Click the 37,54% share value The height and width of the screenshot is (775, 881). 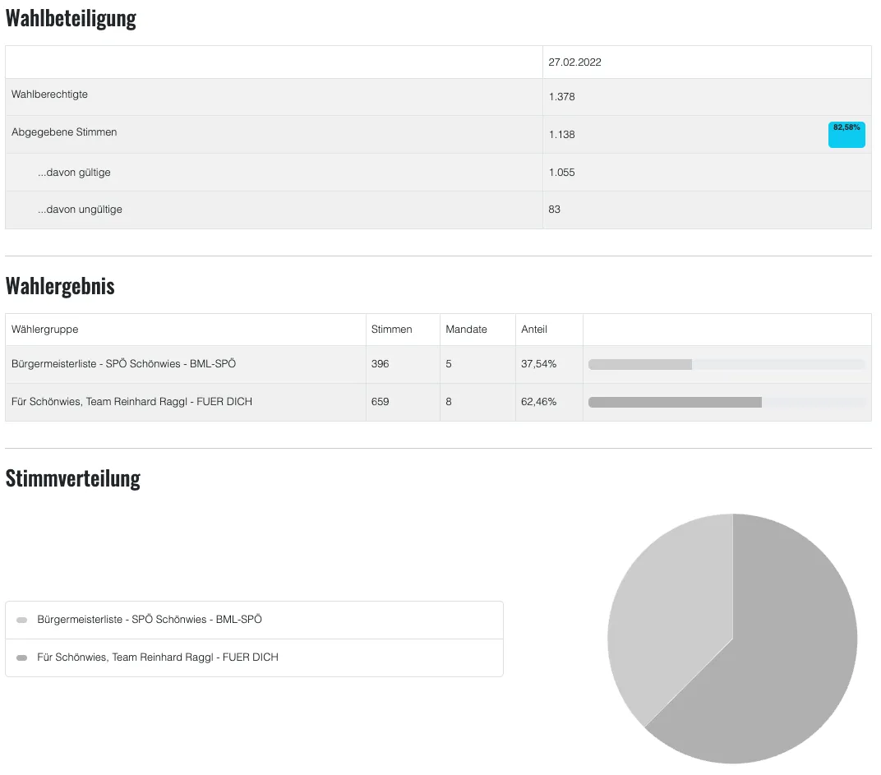[x=538, y=364]
